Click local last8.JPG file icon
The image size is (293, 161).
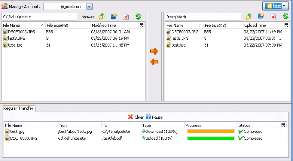(5, 39)
